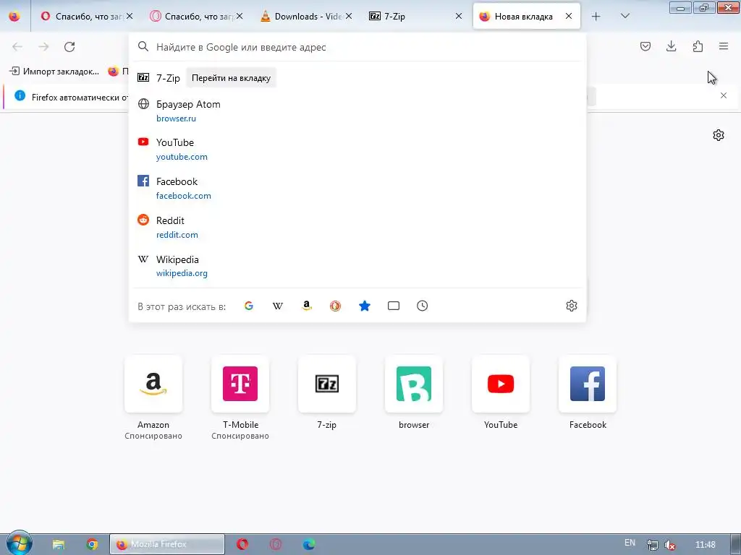Search this time with DuckDuckGo
This screenshot has width=741, height=555.
[x=336, y=306]
